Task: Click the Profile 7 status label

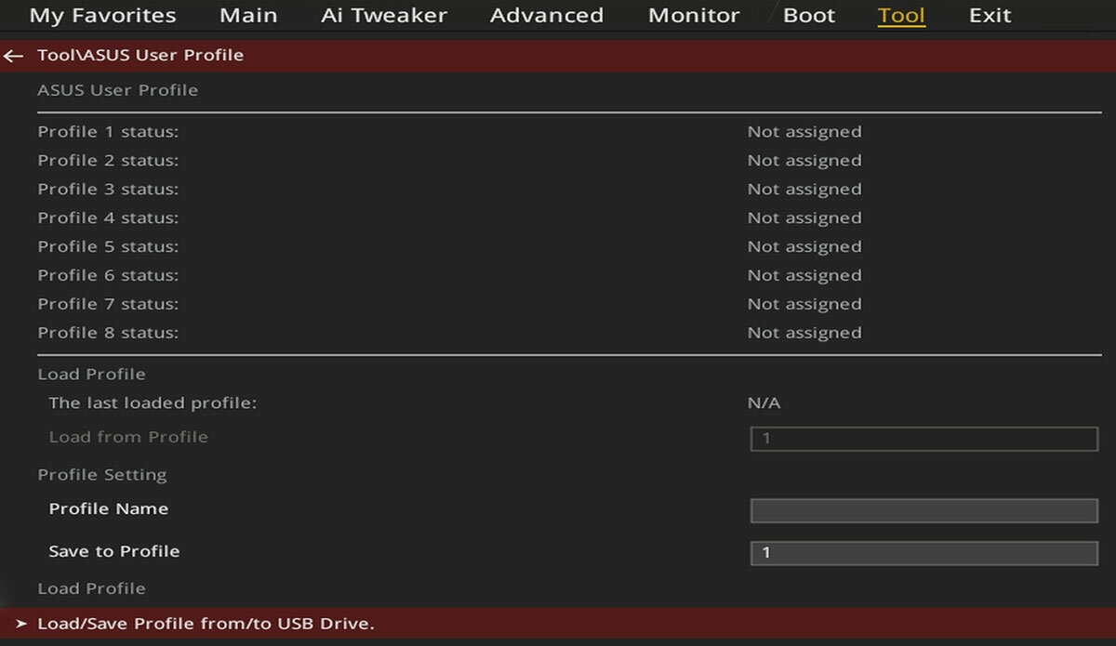Action: 108,305
